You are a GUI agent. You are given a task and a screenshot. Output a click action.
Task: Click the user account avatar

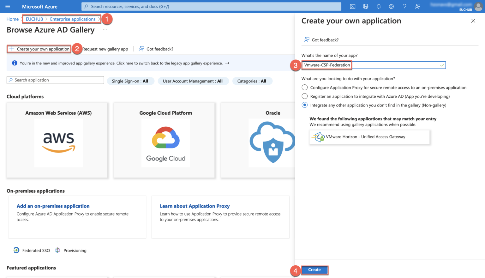click(479, 6)
